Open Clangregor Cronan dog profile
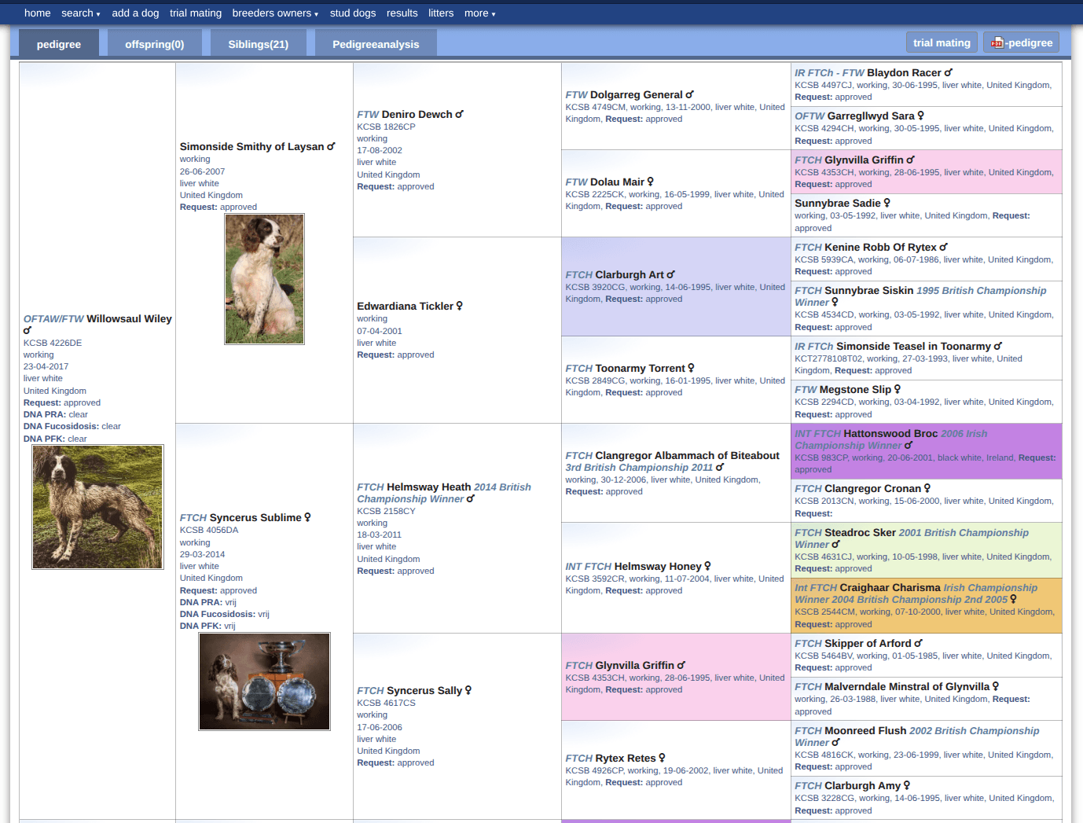Screen dimensions: 1083x823 point(872,488)
